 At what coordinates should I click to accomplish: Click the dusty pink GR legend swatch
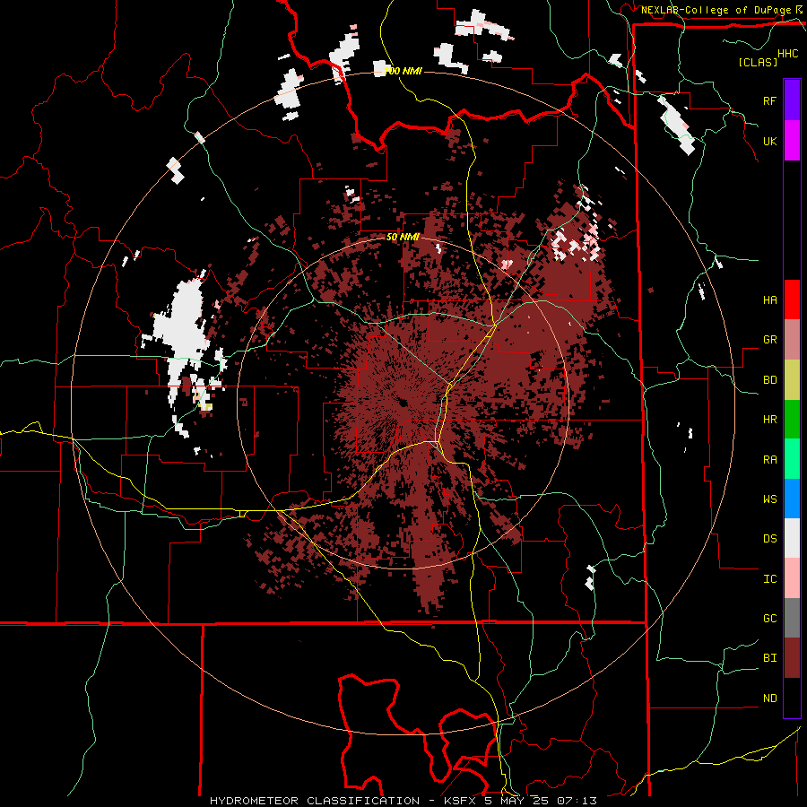[792, 340]
